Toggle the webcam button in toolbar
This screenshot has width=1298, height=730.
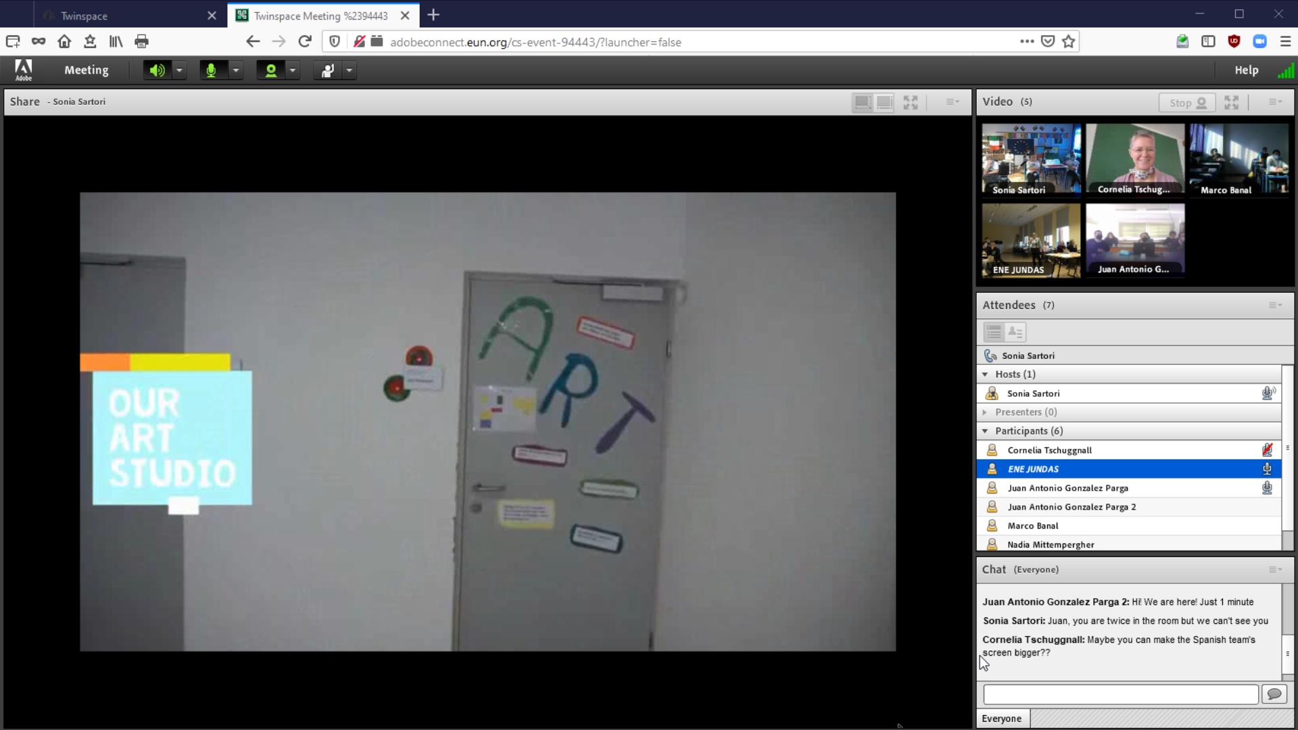(270, 70)
